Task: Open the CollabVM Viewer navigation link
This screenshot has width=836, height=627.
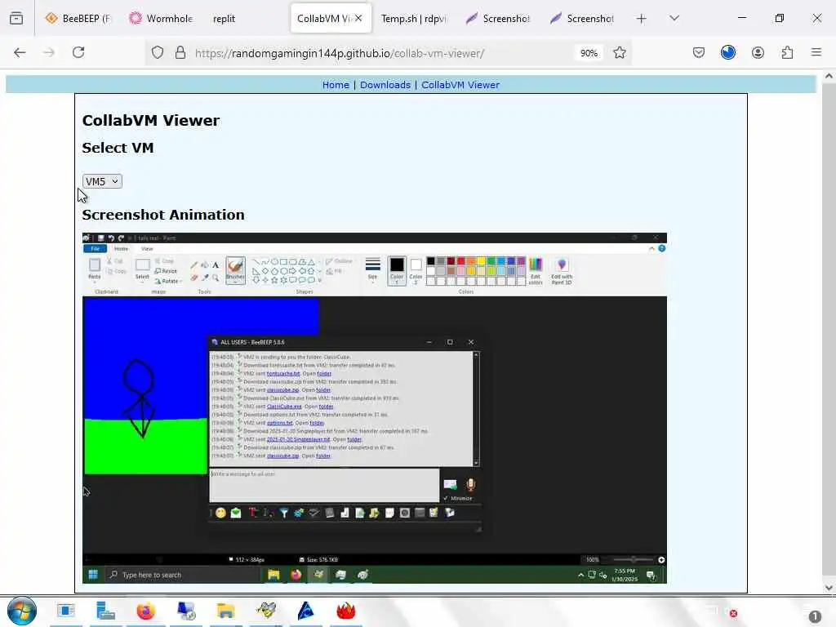Action: point(460,85)
